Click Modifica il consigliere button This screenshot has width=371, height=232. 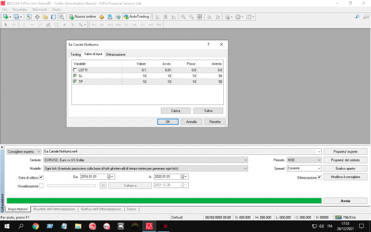pyautogui.click(x=345, y=177)
